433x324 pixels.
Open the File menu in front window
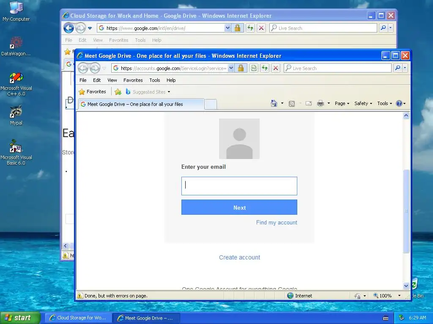(x=83, y=80)
